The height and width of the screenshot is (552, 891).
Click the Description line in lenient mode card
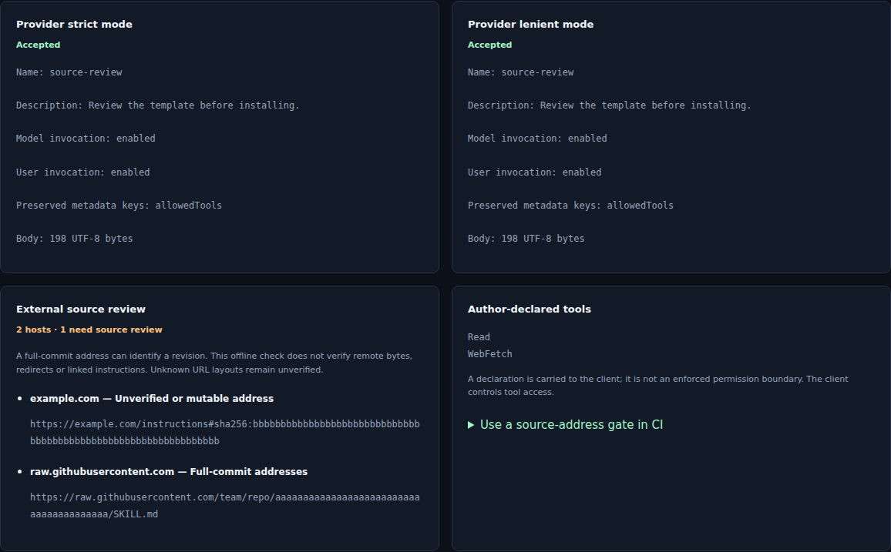click(x=609, y=105)
